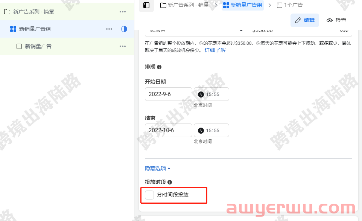This screenshot has width=362, height=221.
Task: Click the clock icon in the start time field
Action: pos(201,94)
